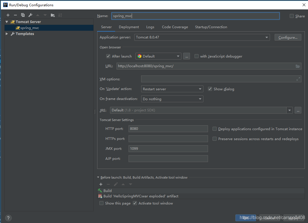Click the HTTPs port field
The height and width of the screenshot is (223, 308).
point(168,139)
